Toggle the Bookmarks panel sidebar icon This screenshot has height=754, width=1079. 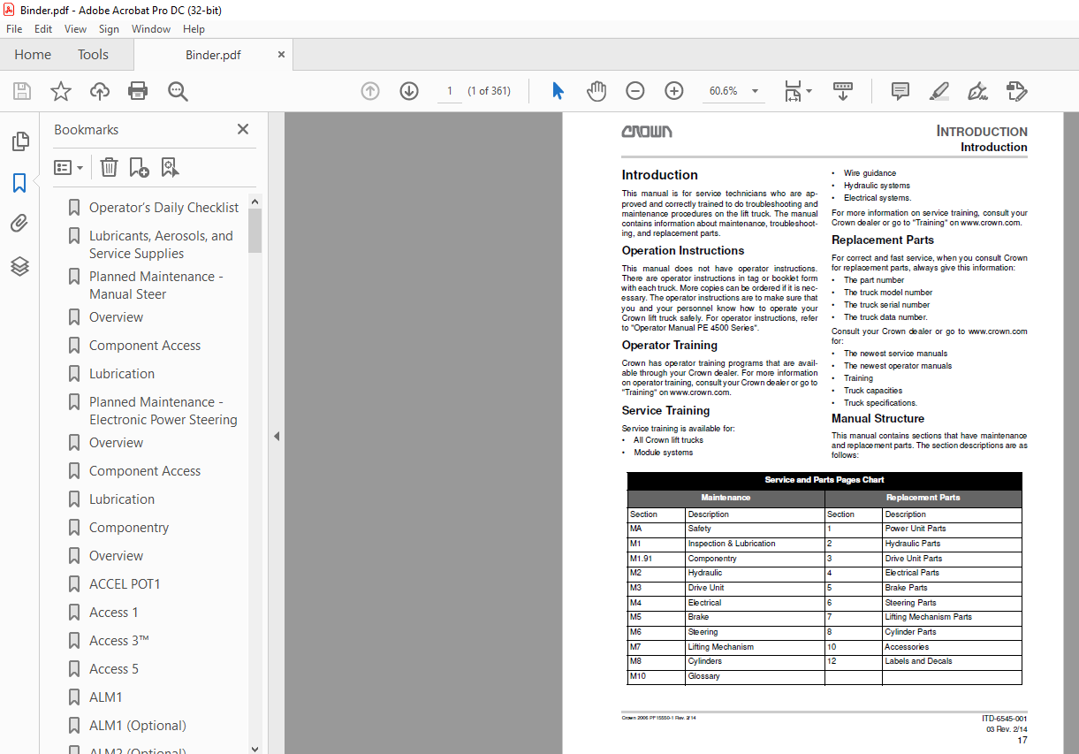19,183
